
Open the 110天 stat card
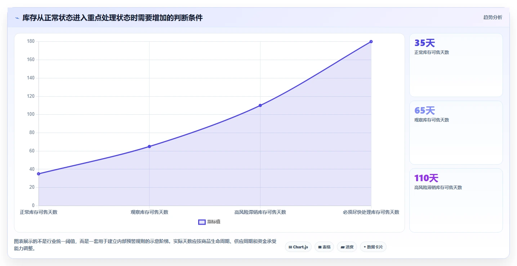[456, 200]
